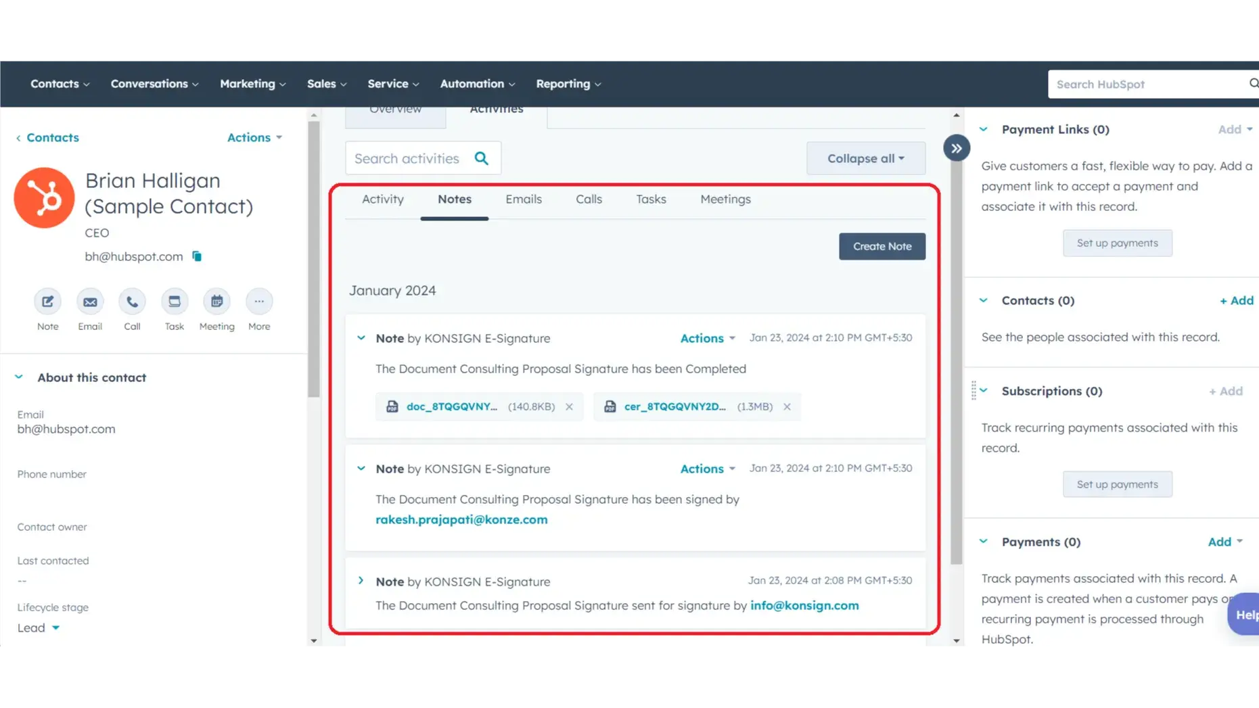This screenshot has width=1259, height=708.
Task: Collapse the About this contact section
Action: [x=19, y=377]
